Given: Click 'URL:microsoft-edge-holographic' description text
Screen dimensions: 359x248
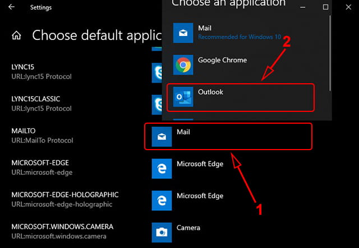Looking at the screenshot, I should point(62,204).
